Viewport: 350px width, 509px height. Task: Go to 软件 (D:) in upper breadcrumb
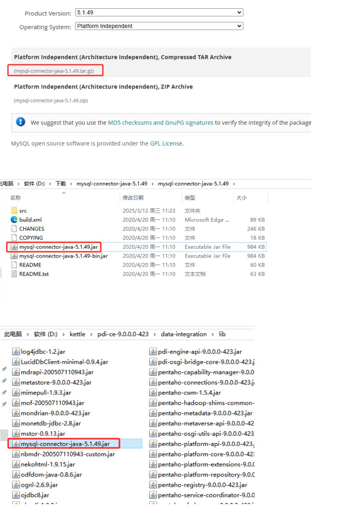point(34,184)
